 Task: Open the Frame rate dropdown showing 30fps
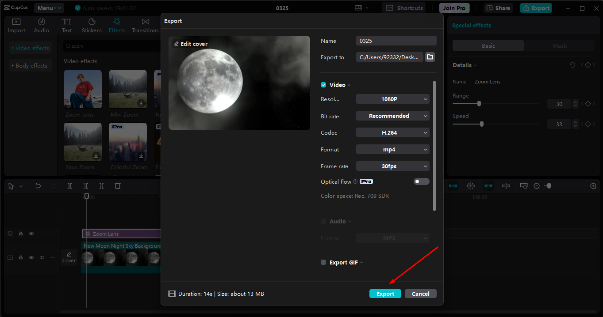392,166
